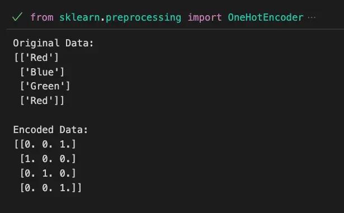
Task: Click the first encoded row [[0. 0. 1.]
Action: point(45,144)
